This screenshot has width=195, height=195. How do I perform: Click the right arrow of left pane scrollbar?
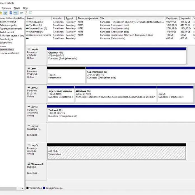tap(23, 188)
